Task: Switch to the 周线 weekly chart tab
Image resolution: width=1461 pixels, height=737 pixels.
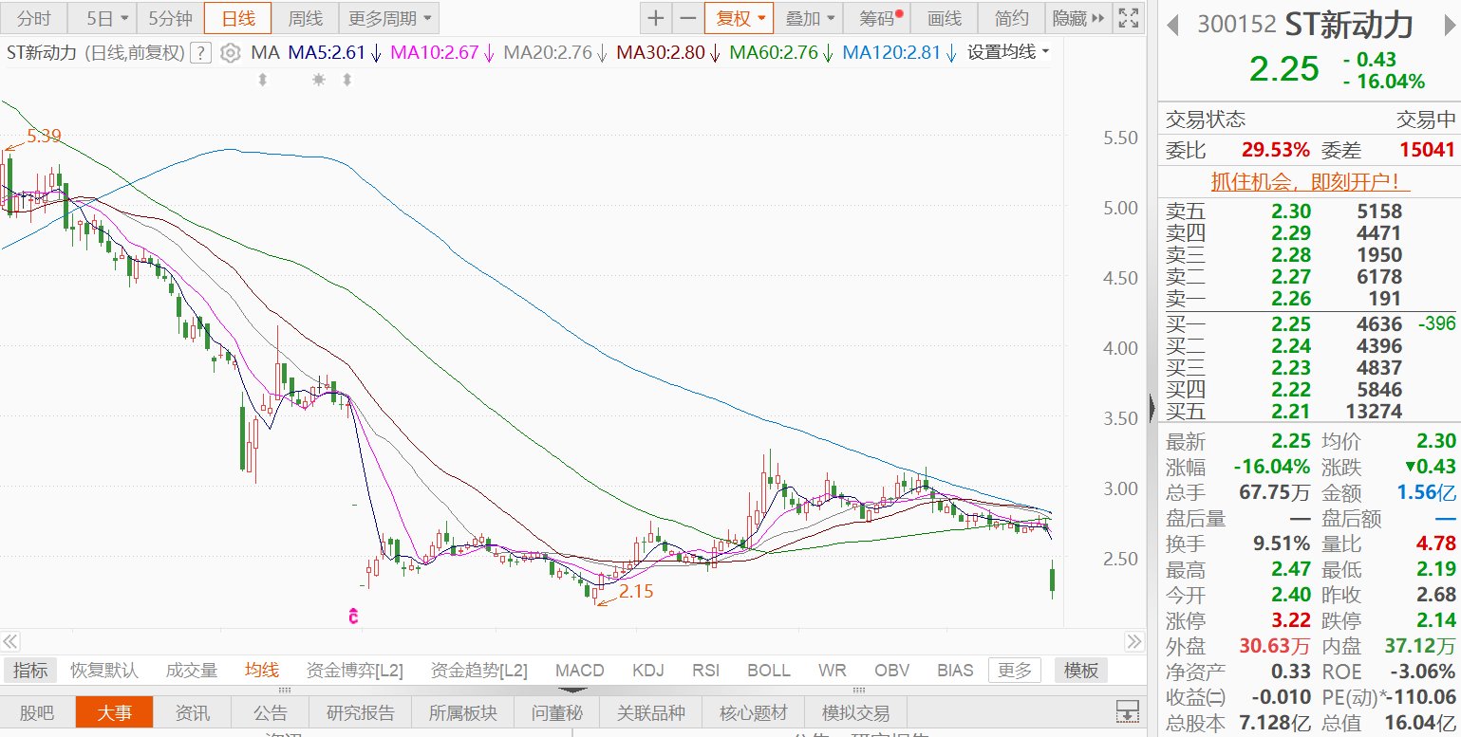Action: click(304, 18)
